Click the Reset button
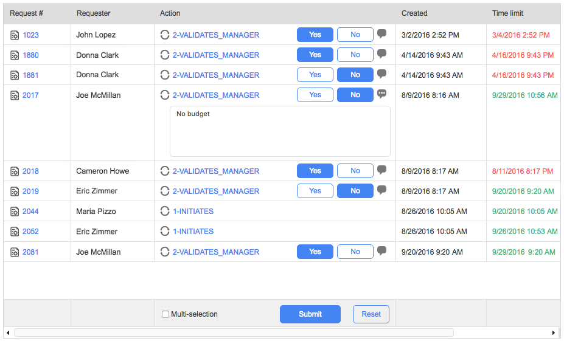Image resolution: width=564 pixels, height=341 pixels. (371, 314)
